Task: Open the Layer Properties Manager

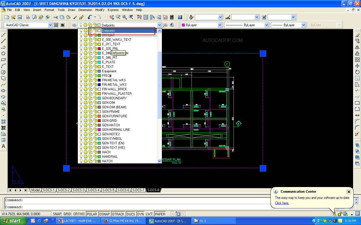Action: point(74,25)
